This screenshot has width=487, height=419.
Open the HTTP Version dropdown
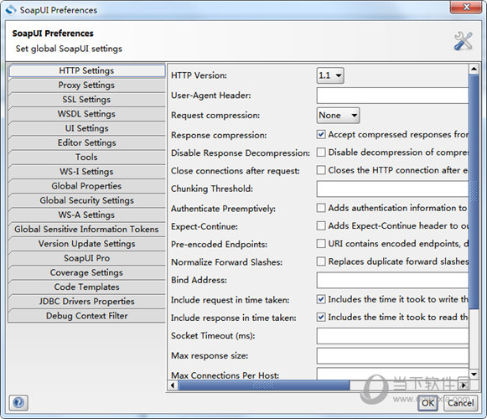tap(330, 75)
